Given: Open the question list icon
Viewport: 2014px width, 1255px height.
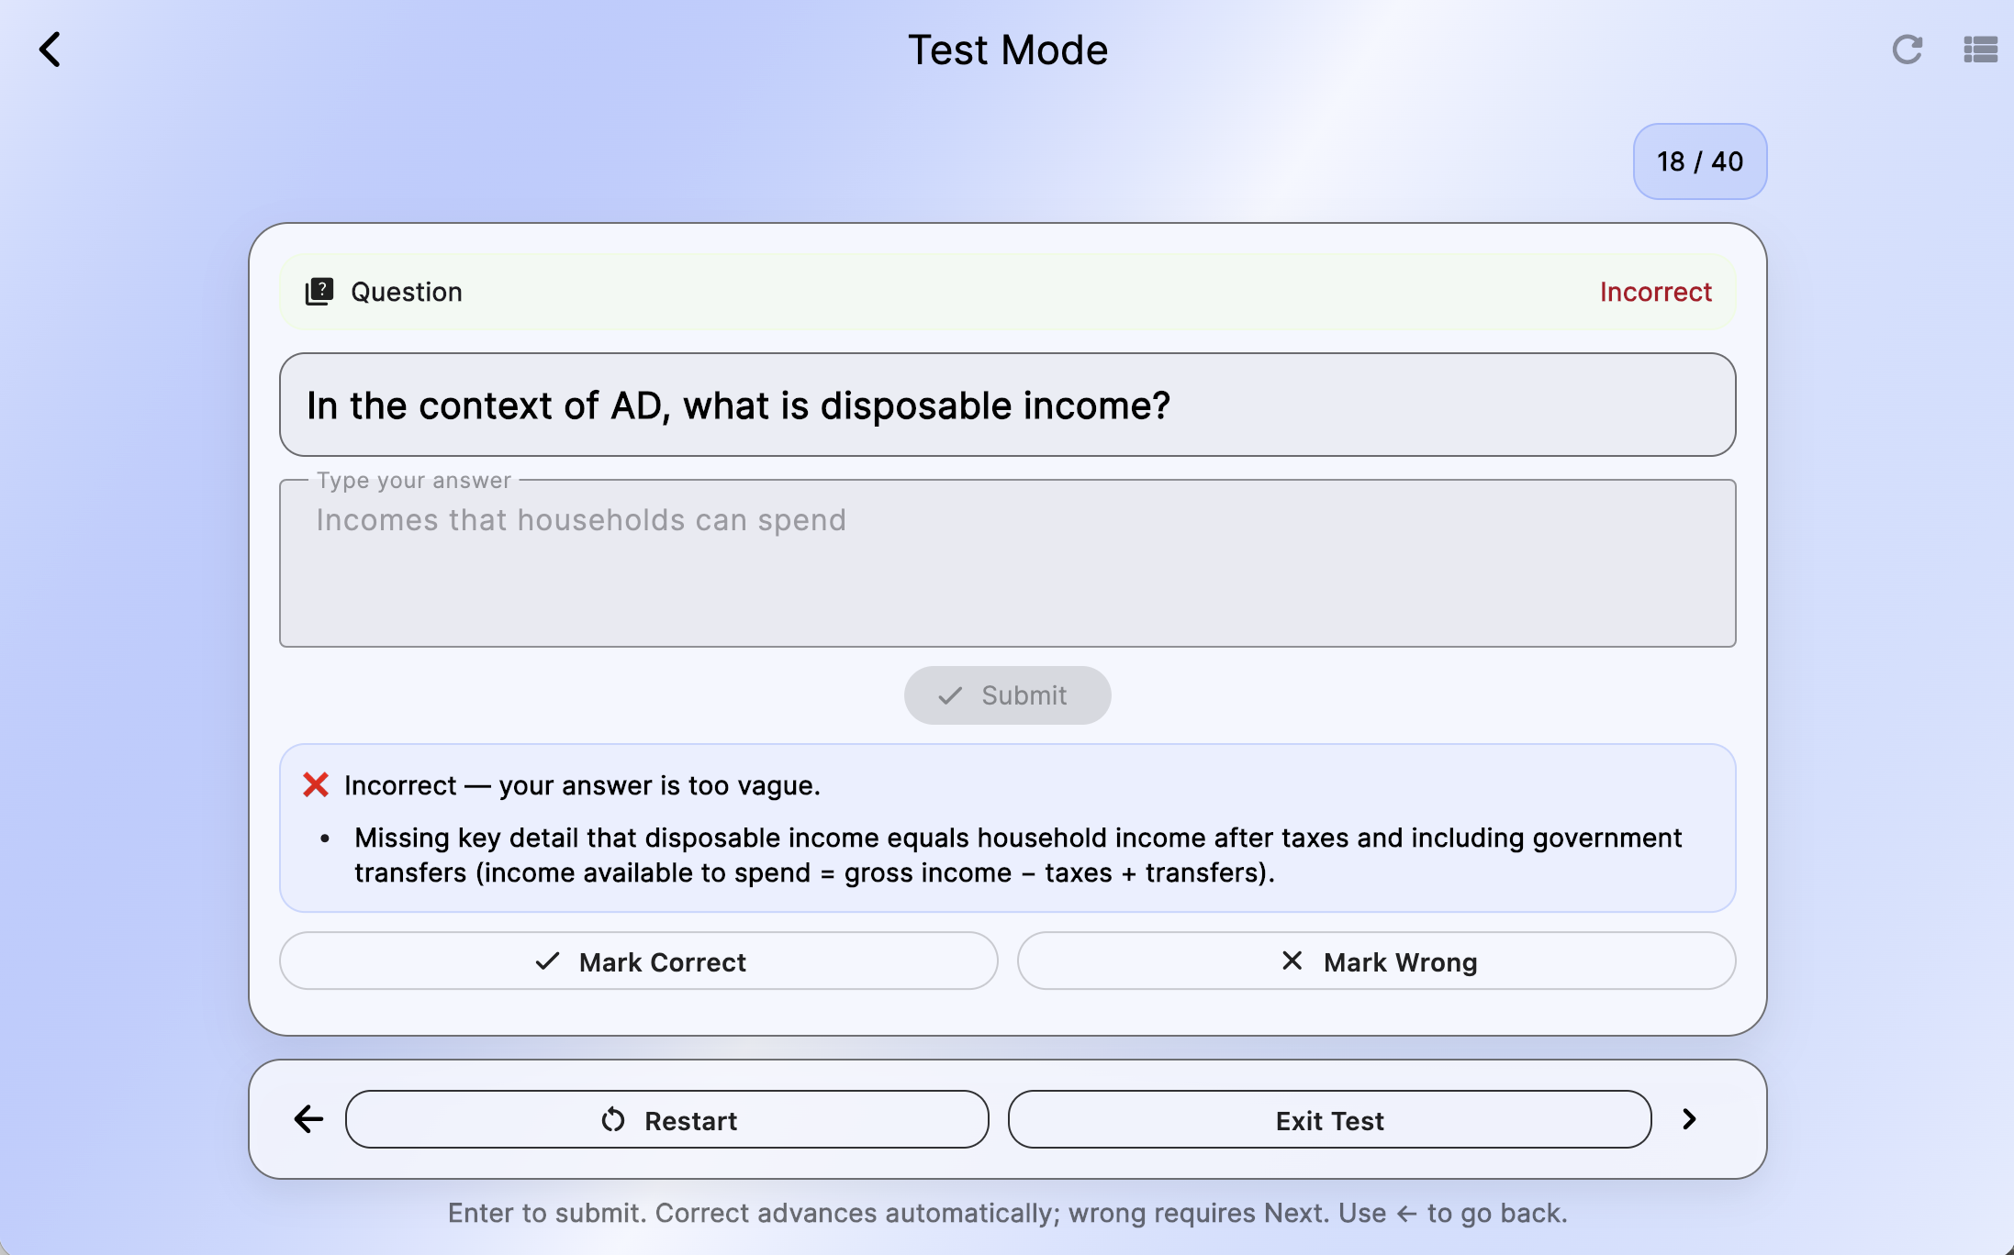Looking at the screenshot, I should 1980,50.
